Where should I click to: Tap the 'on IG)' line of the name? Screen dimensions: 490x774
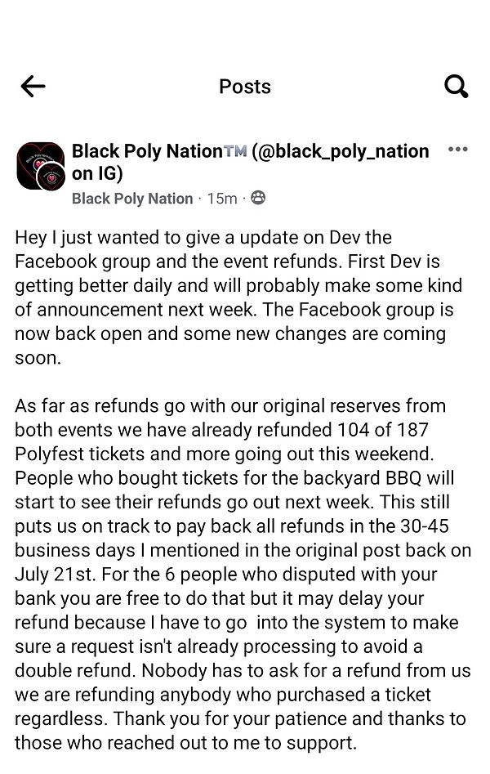97,173
